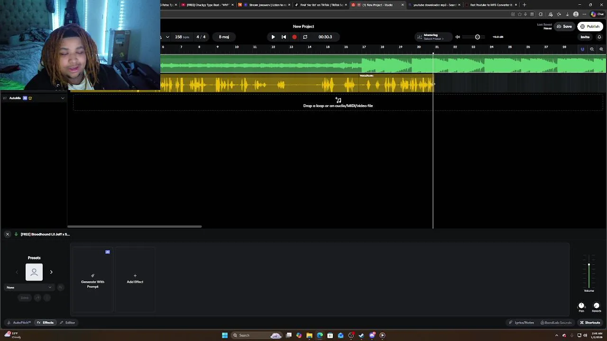Select the preset avatar thumbnail
Screen dimensions: 607x341
click(x=34, y=272)
